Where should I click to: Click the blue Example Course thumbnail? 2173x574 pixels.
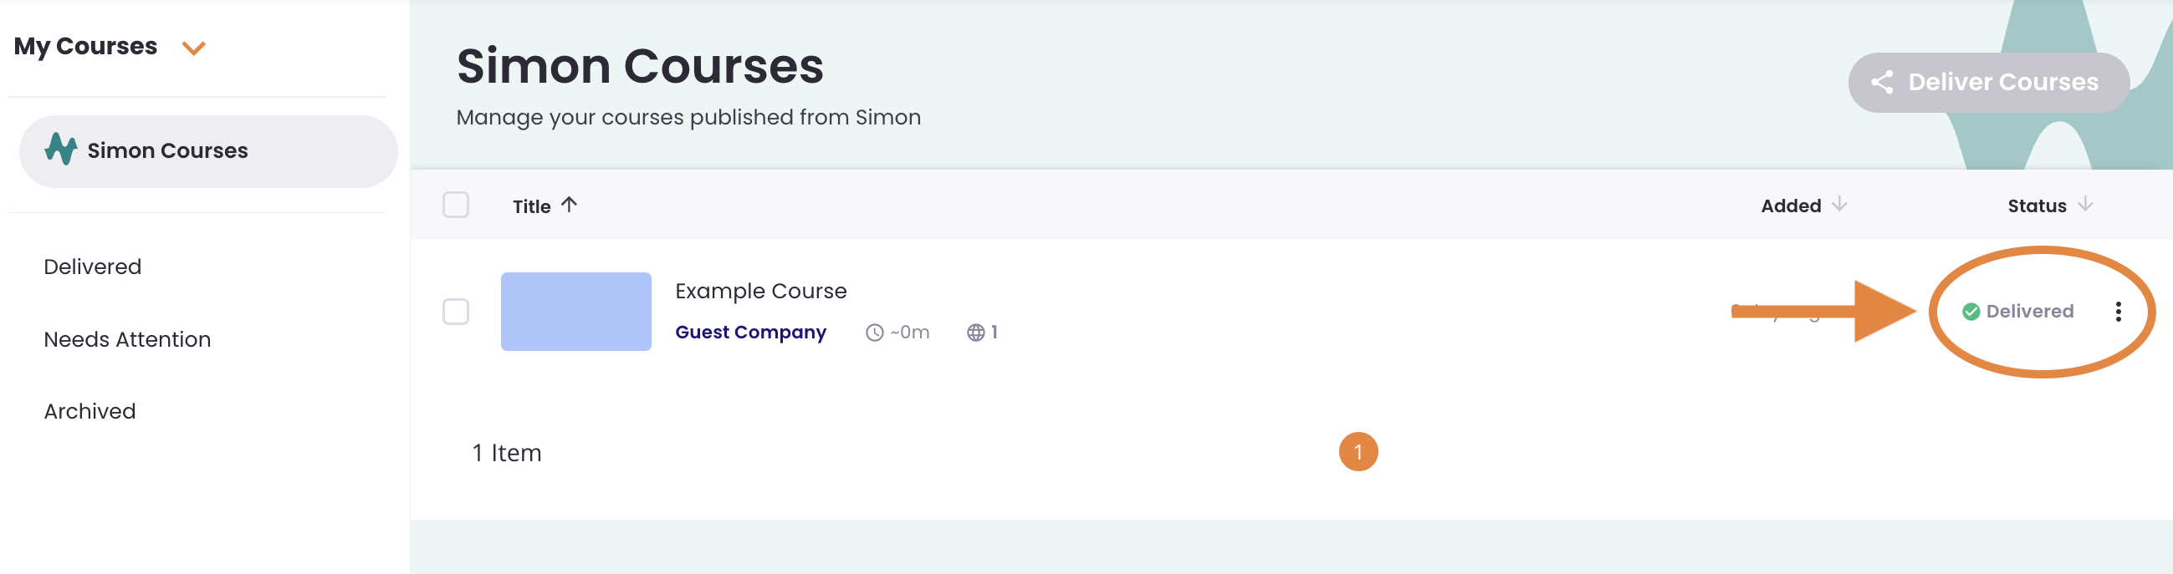(x=575, y=311)
